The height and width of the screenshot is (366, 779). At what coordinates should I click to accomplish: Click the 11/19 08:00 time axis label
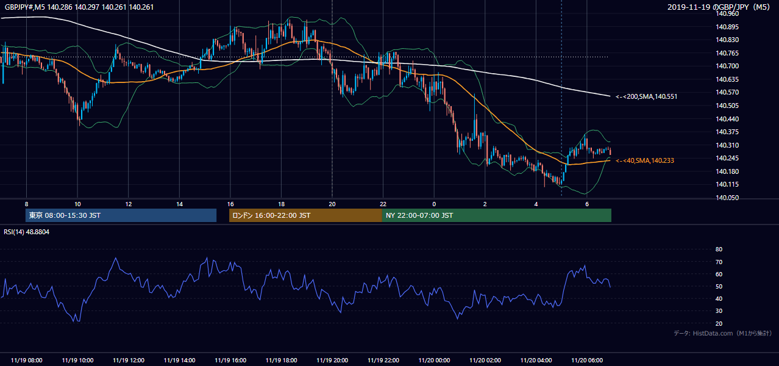27,361
